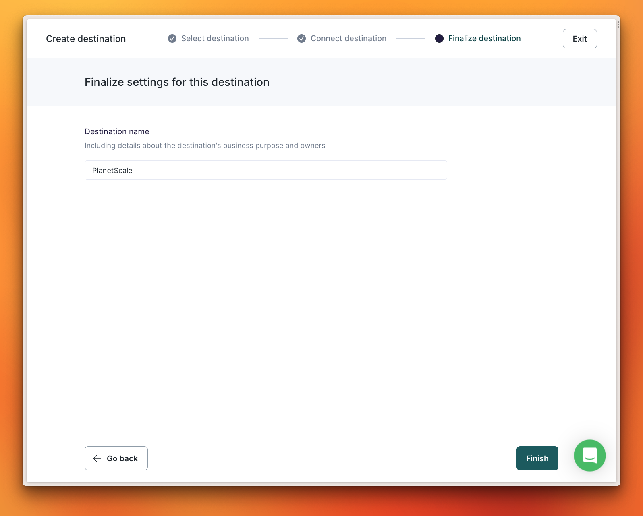Finish creating the destination
Viewport: 643px width, 516px height.
click(x=537, y=458)
